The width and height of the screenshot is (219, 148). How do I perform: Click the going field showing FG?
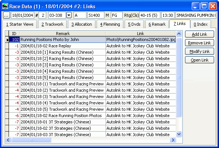(117, 15)
